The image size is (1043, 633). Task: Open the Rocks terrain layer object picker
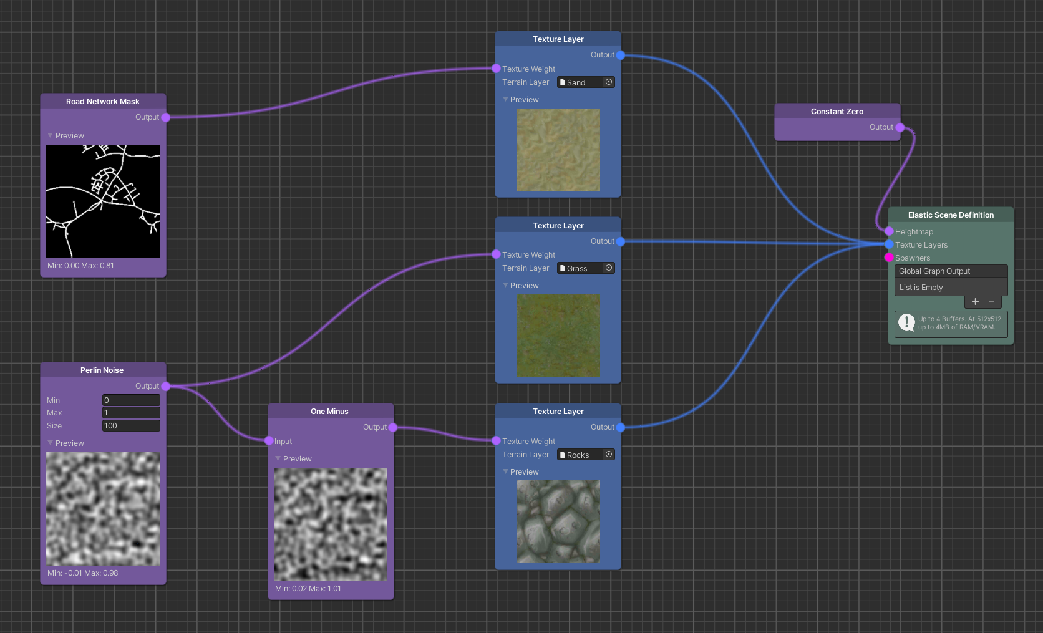(609, 455)
